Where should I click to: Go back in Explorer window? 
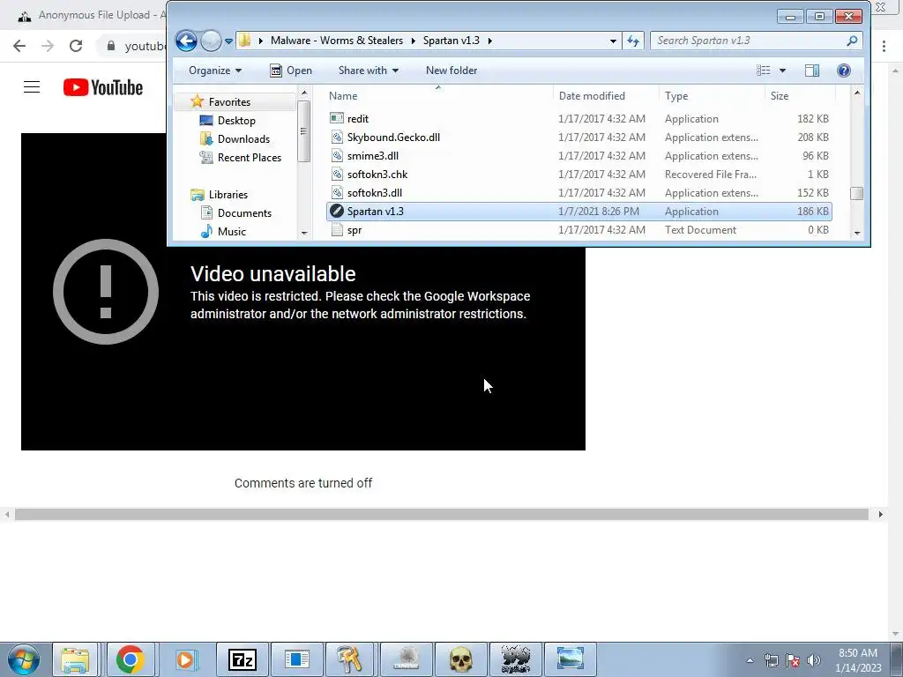pyautogui.click(x=186, y=41)
